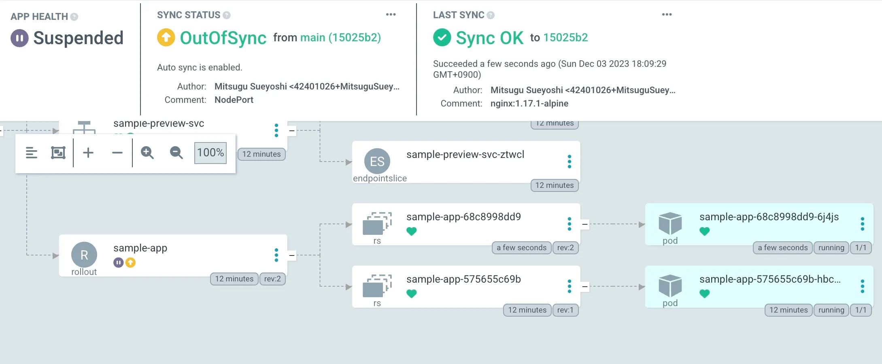
Task: Open the Last Sync 15025b2 commit link
Action: tap(565, 38)
